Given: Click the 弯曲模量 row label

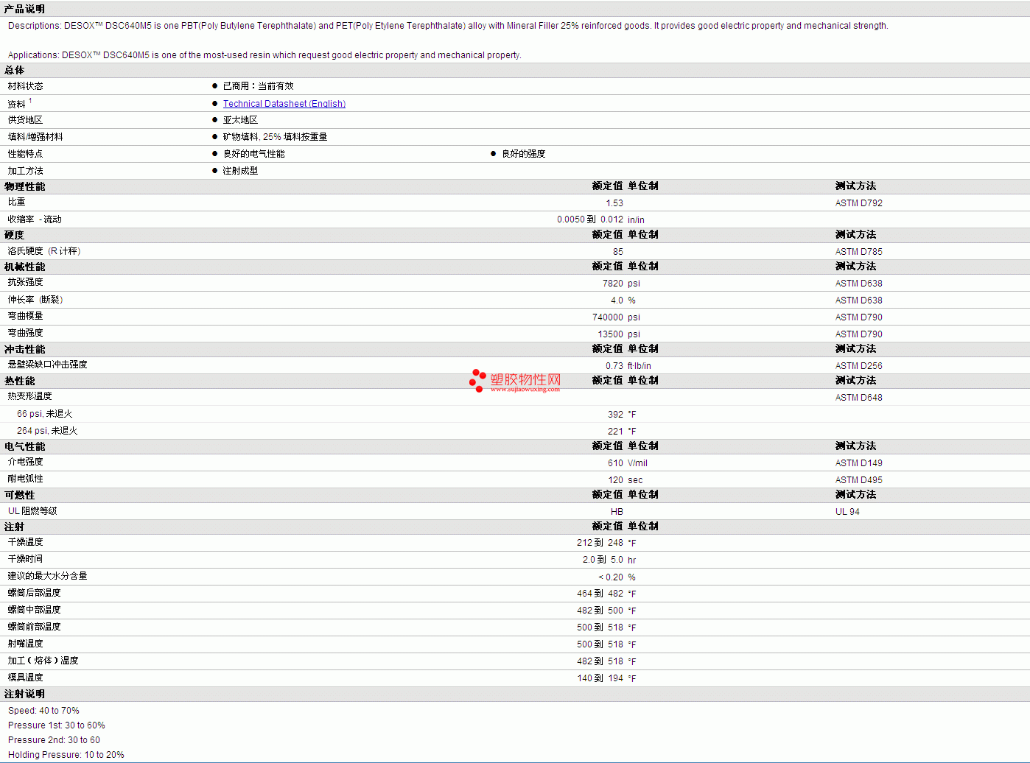Looking at the screenshot, I should tap(26, 316).
